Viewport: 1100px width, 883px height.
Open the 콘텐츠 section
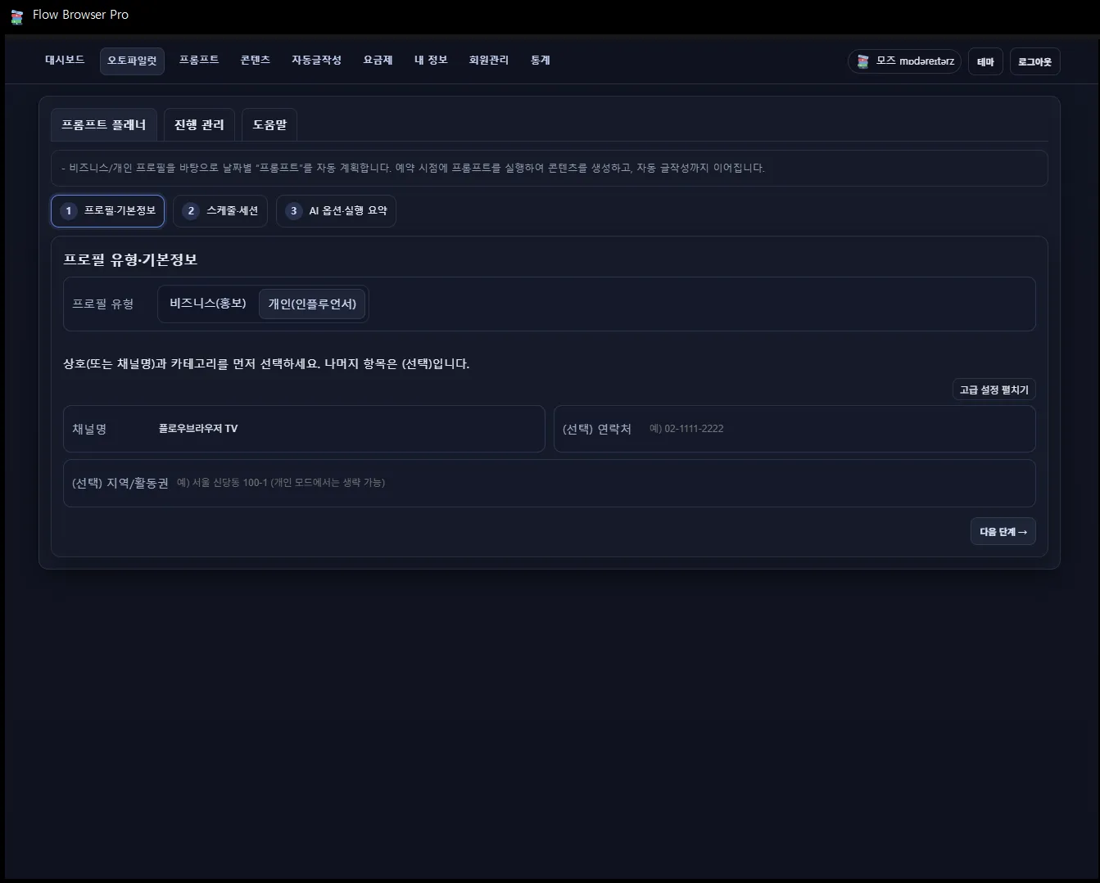(x=255, y=60)
